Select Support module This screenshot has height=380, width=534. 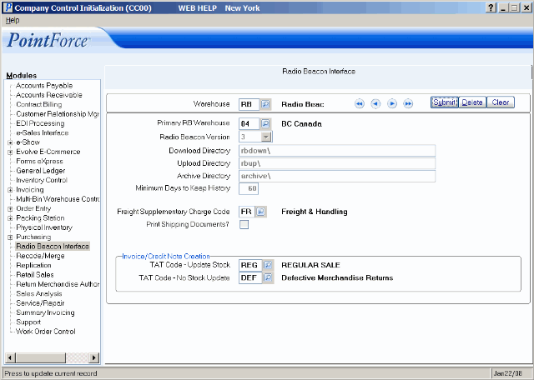(28, 322)
